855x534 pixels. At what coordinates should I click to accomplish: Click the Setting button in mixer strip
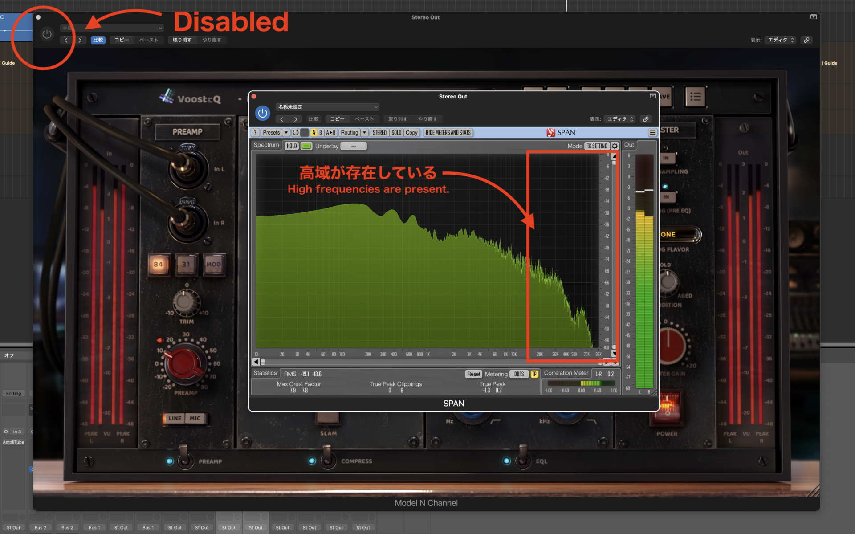pyautogui.click(x=13, y=394)
